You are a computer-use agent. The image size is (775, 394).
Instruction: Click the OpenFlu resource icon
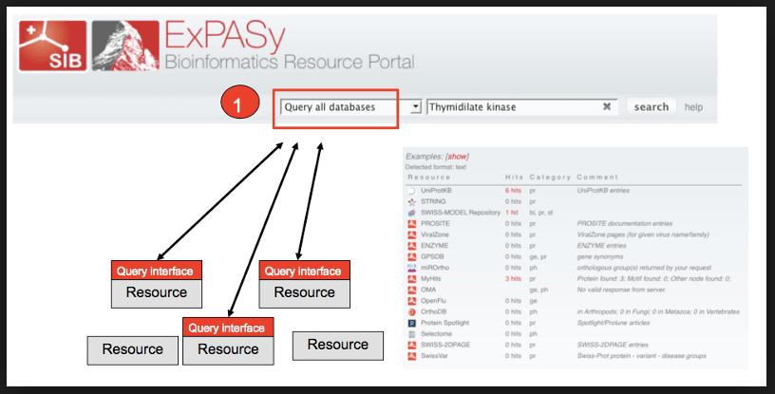pyautogui.click(x=412, y=301)
